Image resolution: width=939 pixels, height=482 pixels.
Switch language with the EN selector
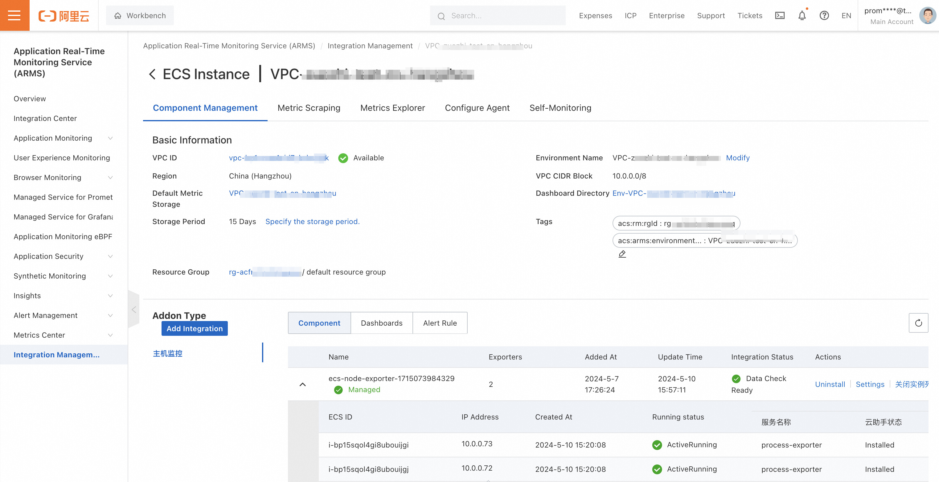pos(846,16)
